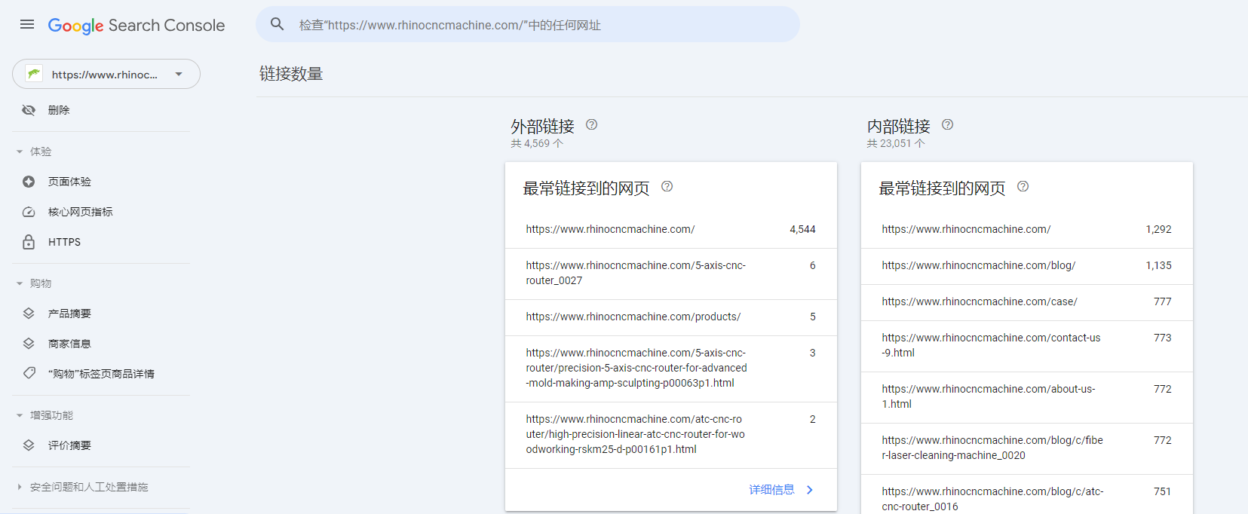
Task: Click the 4,544 count value
Action: point(802,229)
